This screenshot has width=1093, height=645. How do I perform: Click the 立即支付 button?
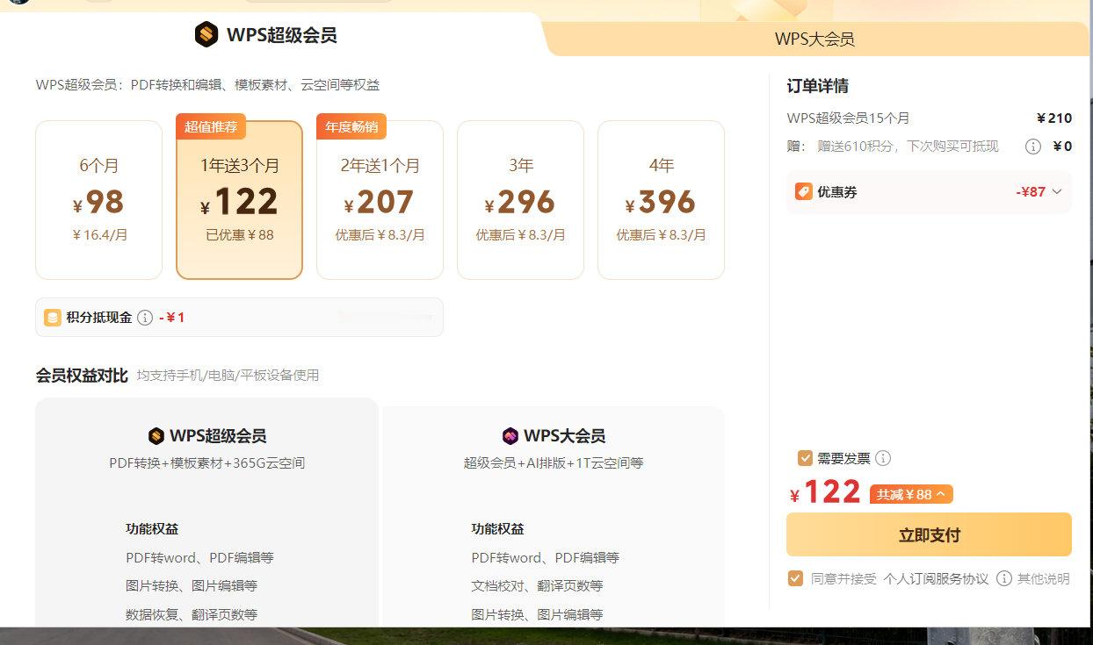(929, 534)
